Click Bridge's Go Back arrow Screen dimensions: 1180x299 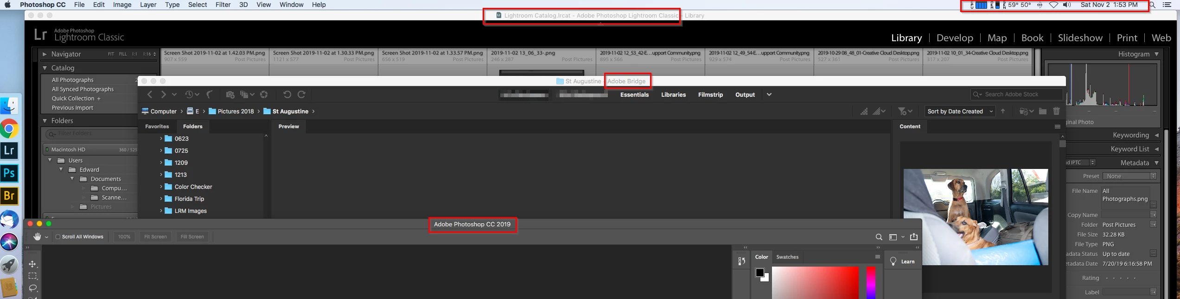click(150, 94)
